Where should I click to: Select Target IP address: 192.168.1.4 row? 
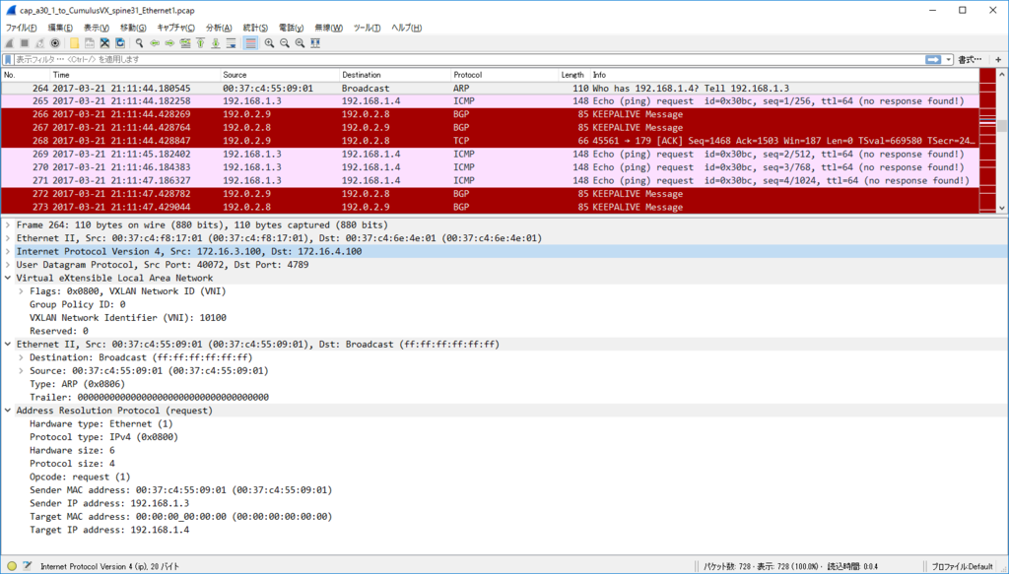pyautogui.click(x=109, y=530)
